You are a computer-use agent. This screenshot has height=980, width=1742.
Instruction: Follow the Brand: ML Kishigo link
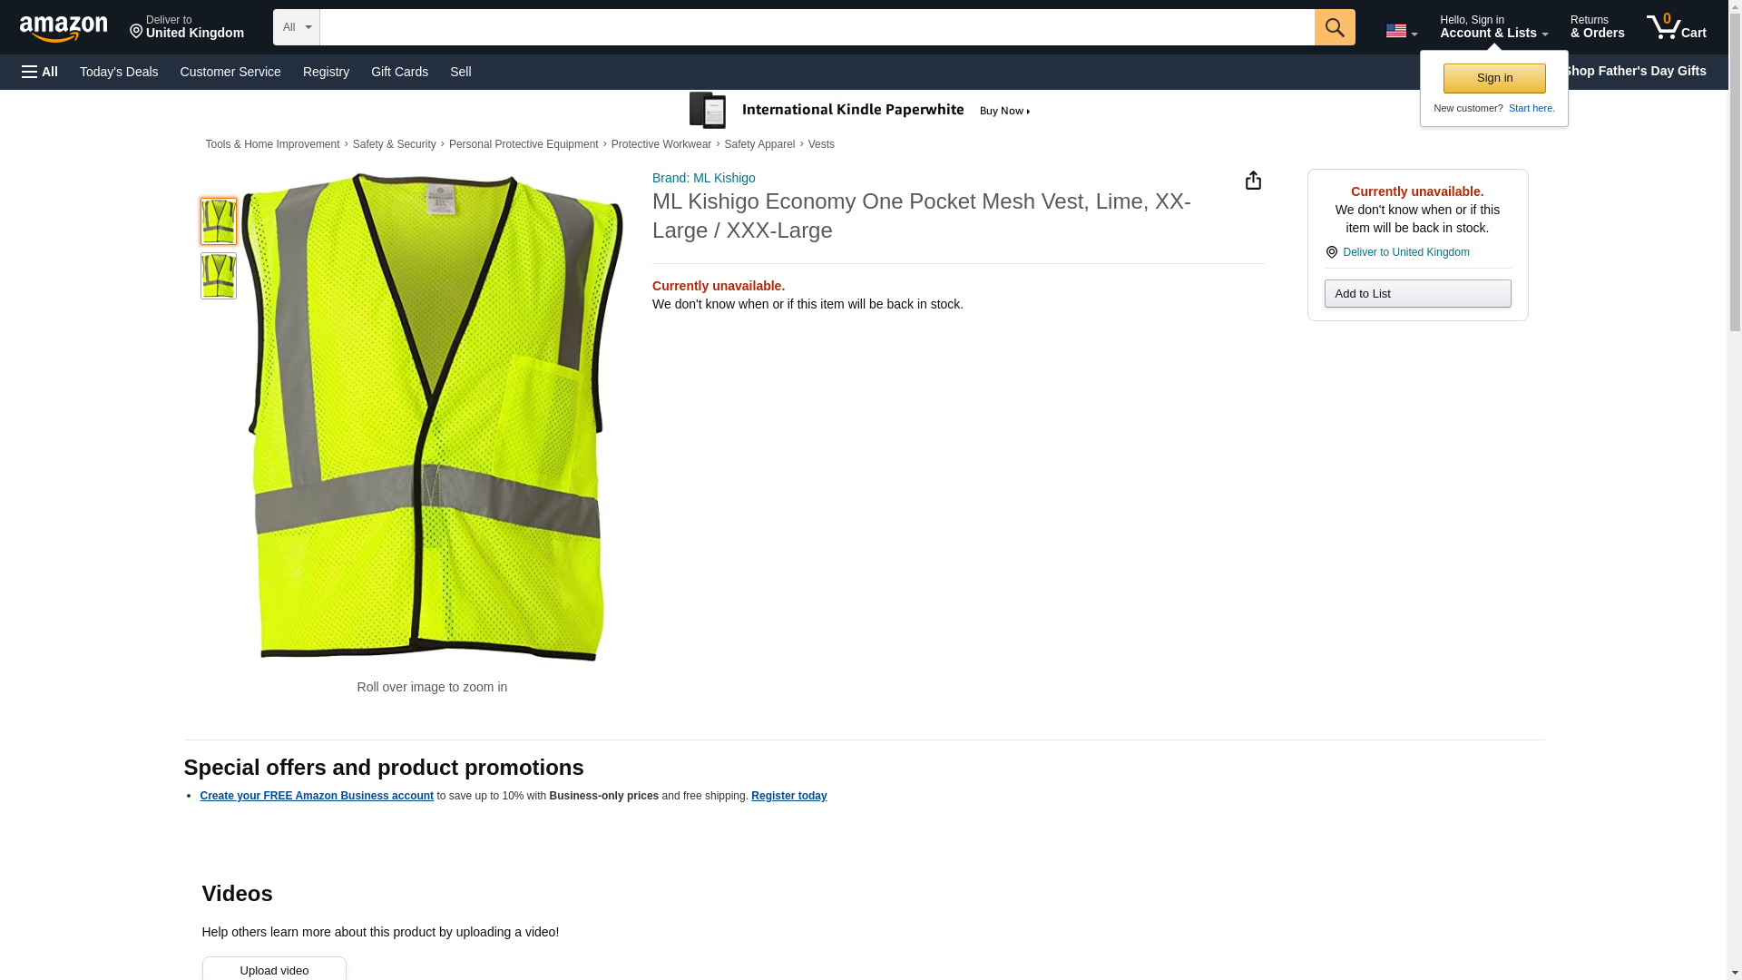click(703, 178)
